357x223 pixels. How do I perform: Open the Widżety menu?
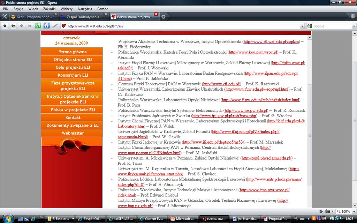tap(67, 9)
